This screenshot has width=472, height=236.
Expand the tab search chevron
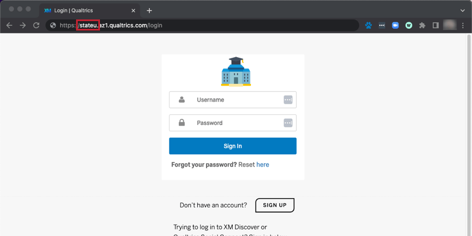point(463,11)
